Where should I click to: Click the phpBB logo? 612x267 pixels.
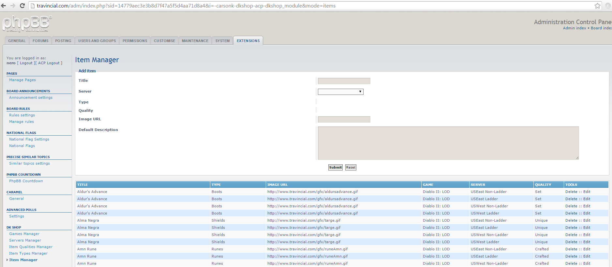click(x=27, y=24)
